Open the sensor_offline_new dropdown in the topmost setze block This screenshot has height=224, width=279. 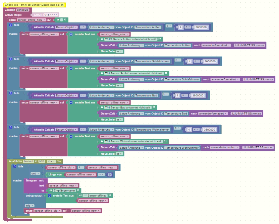pyautogui.click(x=32, y=20)
